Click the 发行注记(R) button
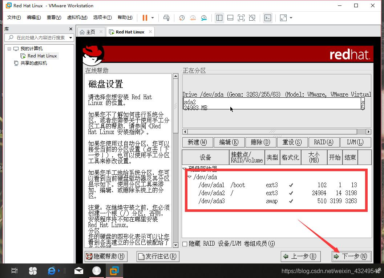Viewport: 384px width, 278px height. tap(158, 257)
